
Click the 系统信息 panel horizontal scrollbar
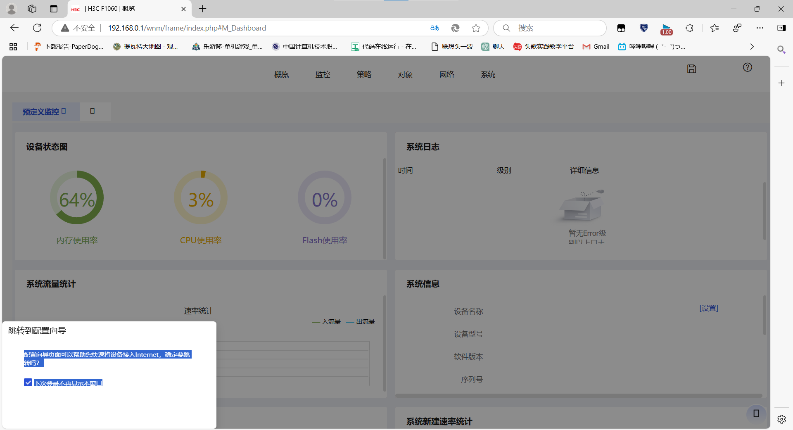[579, 396]
